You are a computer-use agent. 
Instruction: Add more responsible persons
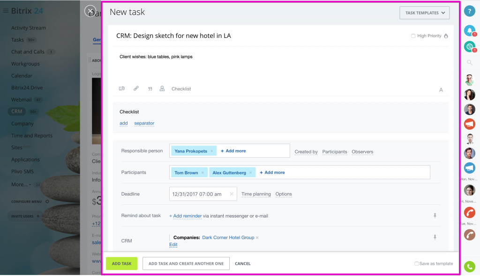tap(233, 151)
